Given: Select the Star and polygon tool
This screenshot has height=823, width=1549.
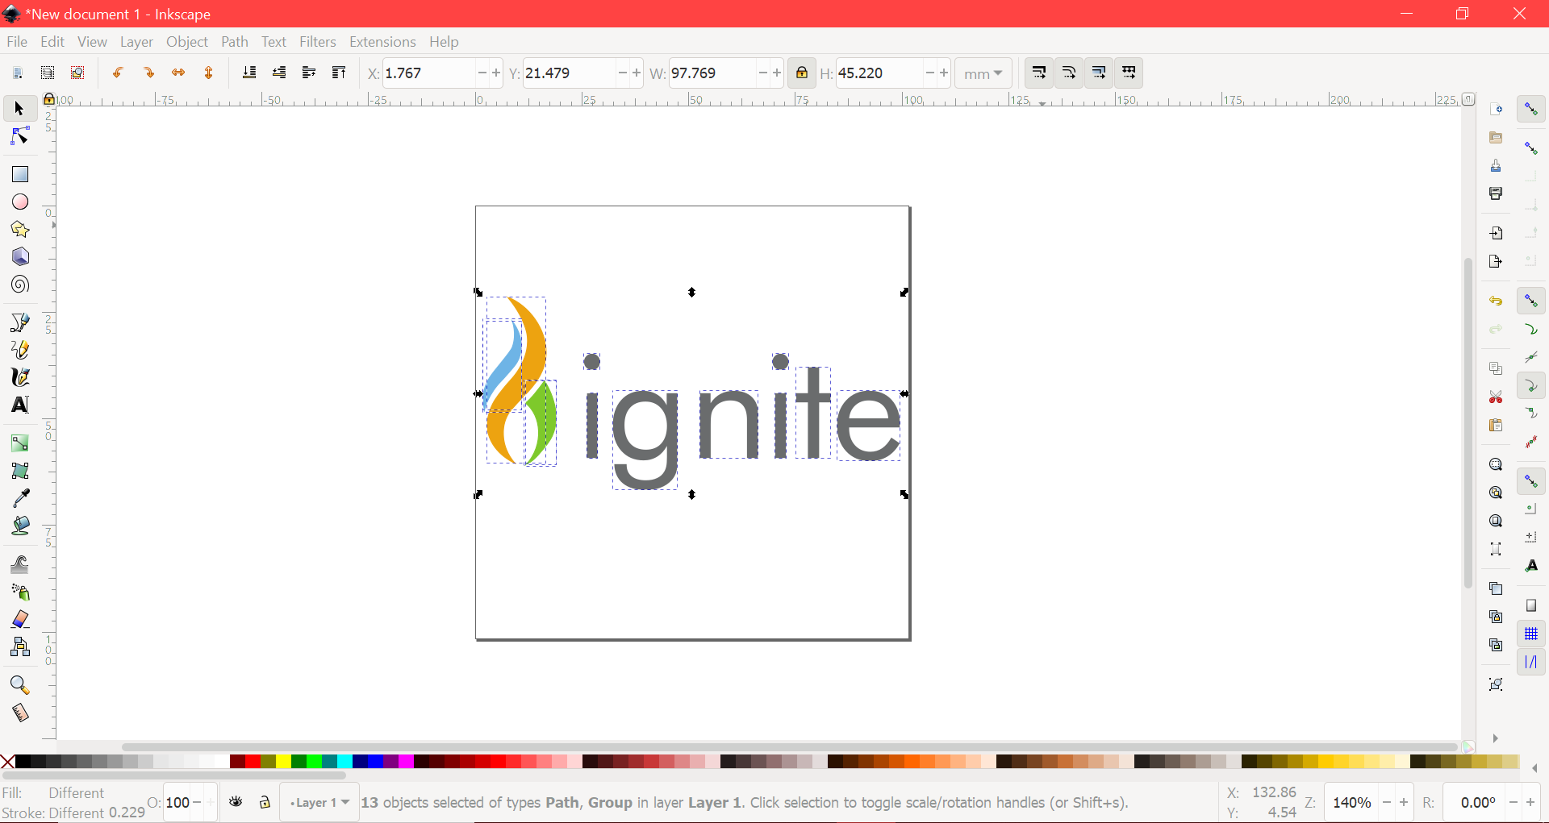Looking at the screenshot, I should (20, 230).
